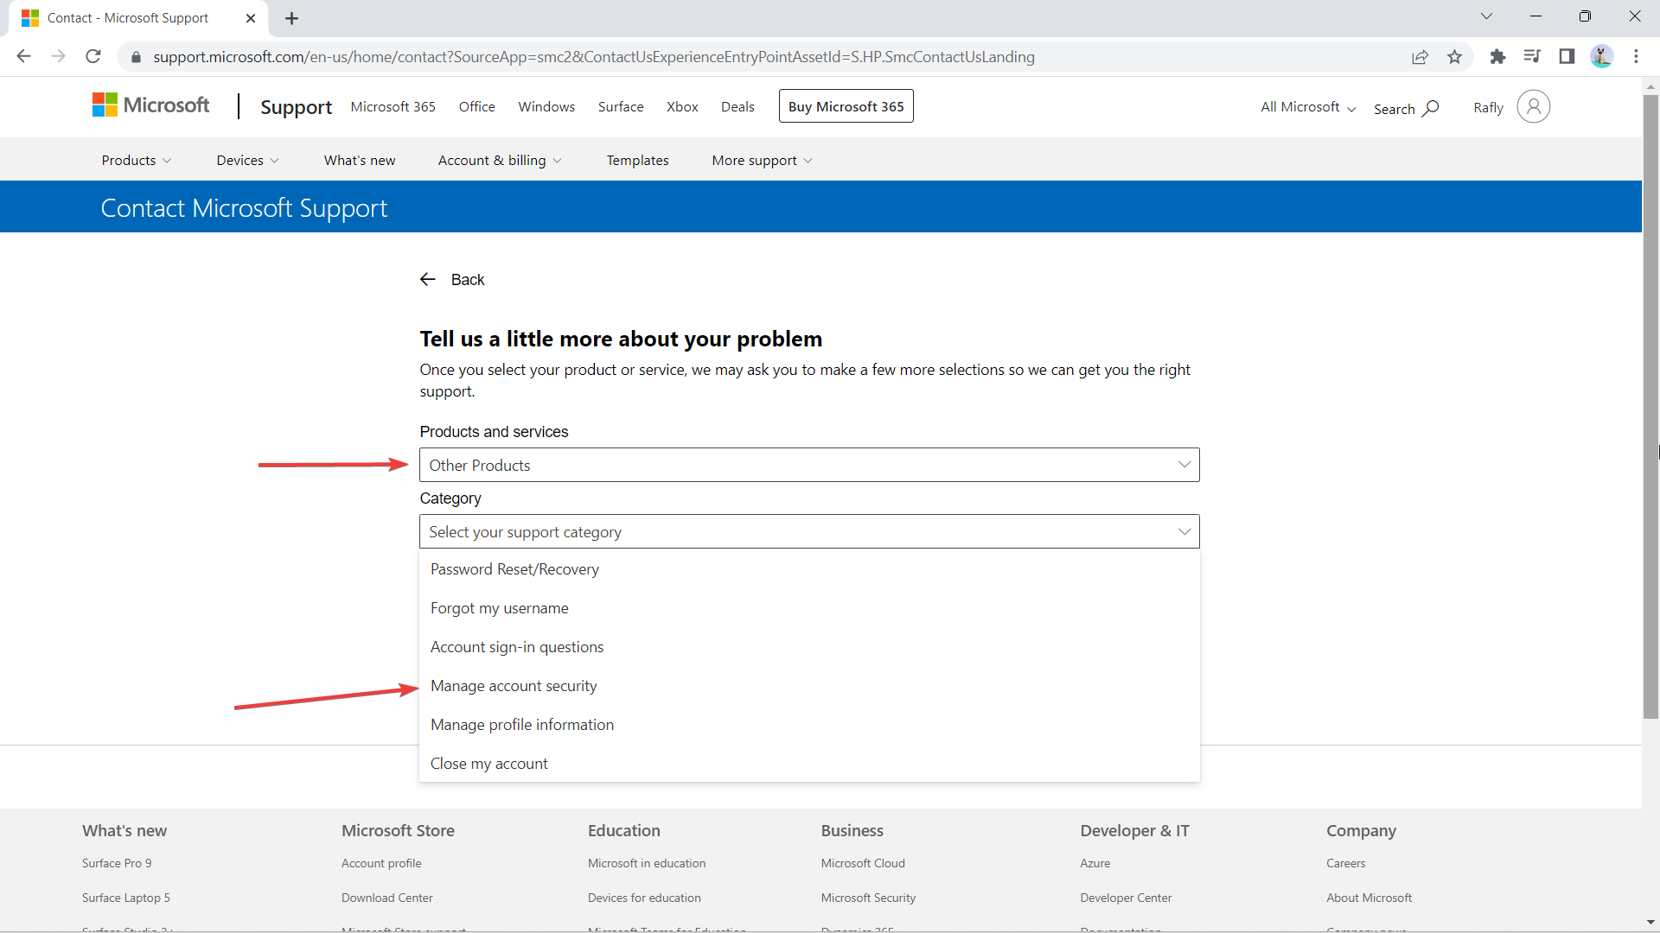Open the tab search chevron
This screenshot has width=1660, height=933.
[1486, 16]
